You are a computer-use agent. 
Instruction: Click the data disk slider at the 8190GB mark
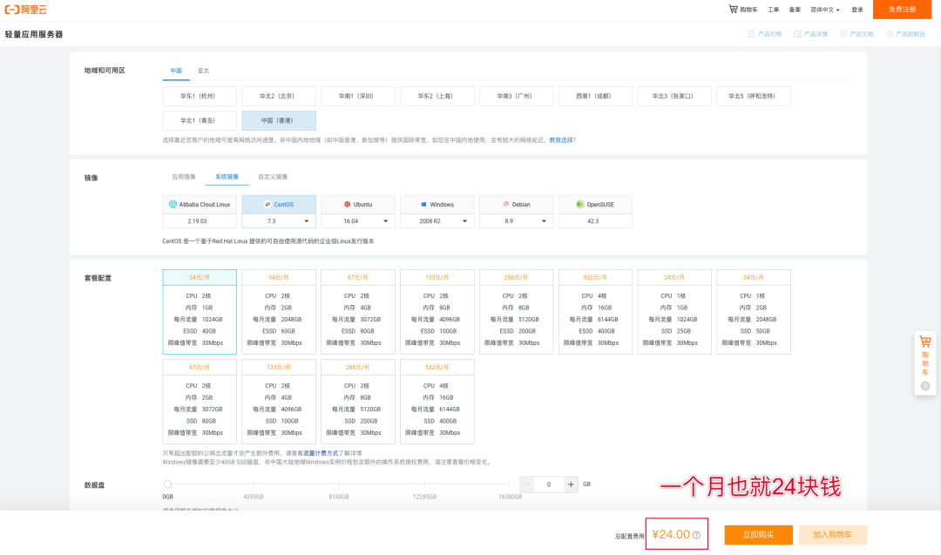pos(339,484)
